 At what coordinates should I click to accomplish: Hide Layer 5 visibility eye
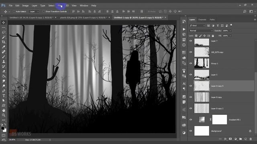tap(191, 75)
